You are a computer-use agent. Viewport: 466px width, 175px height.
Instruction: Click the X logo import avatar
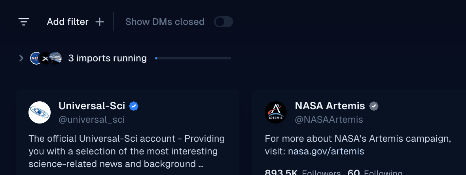pos(45,59)
